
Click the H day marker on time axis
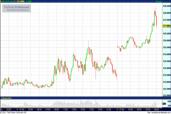[117, 109]
